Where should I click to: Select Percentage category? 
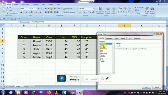pyautogui.click(x=103, y=54)
